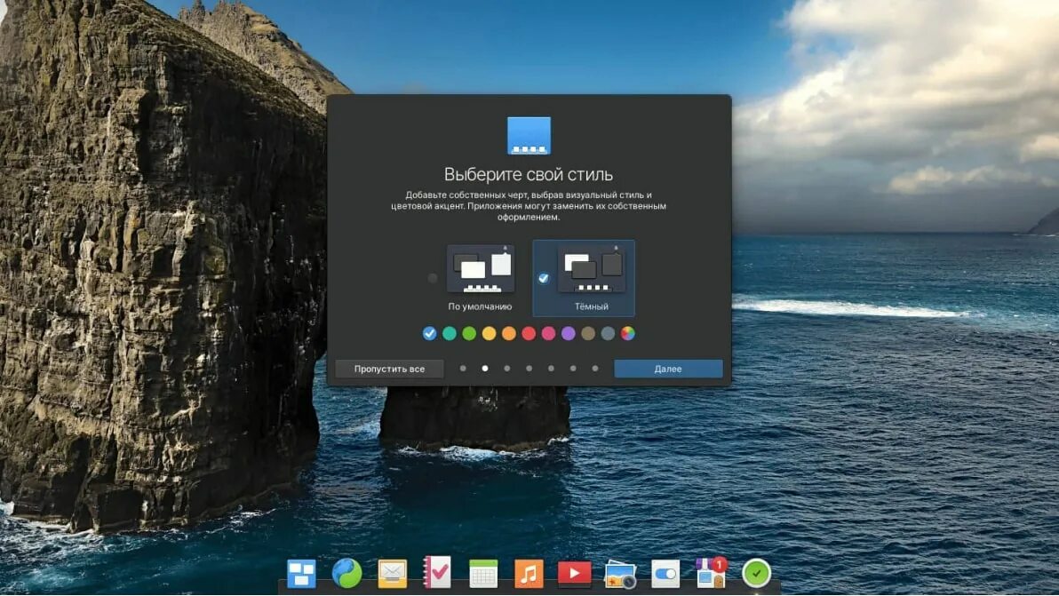Open System Settings switch icon in dock
1059x596 pixels.
(x=665, y=574)
